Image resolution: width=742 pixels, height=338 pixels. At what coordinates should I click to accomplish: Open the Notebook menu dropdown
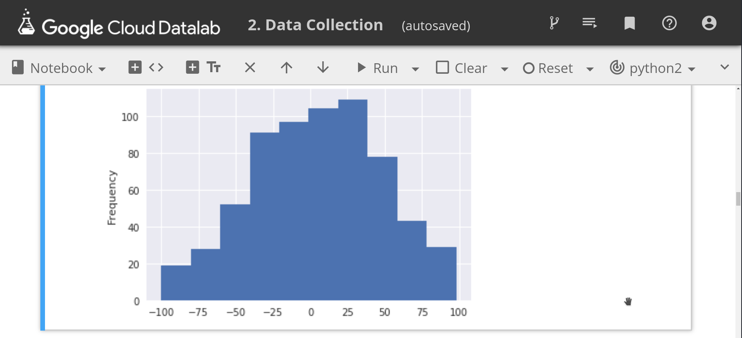pyautogui.click(x=60, y=68)
